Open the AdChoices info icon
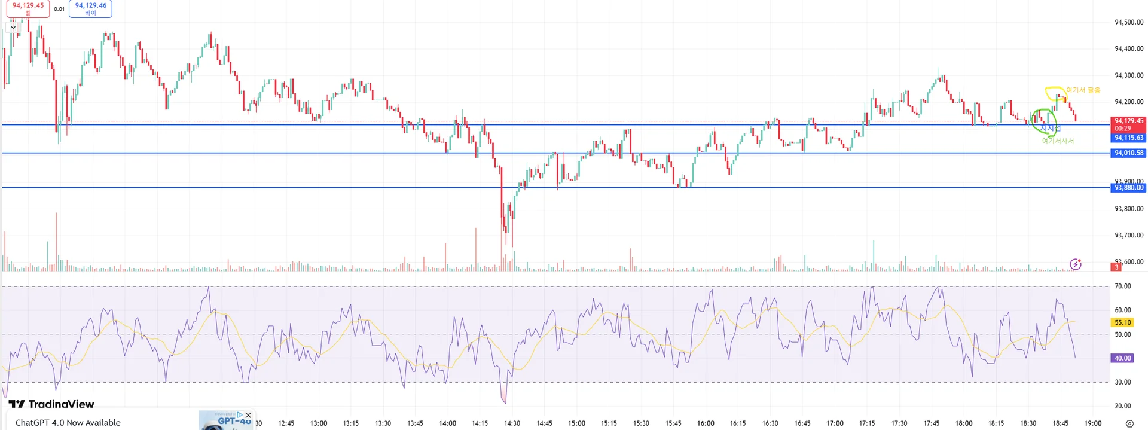This screenshot has width=1148, height=430. [x=240, y=414]
